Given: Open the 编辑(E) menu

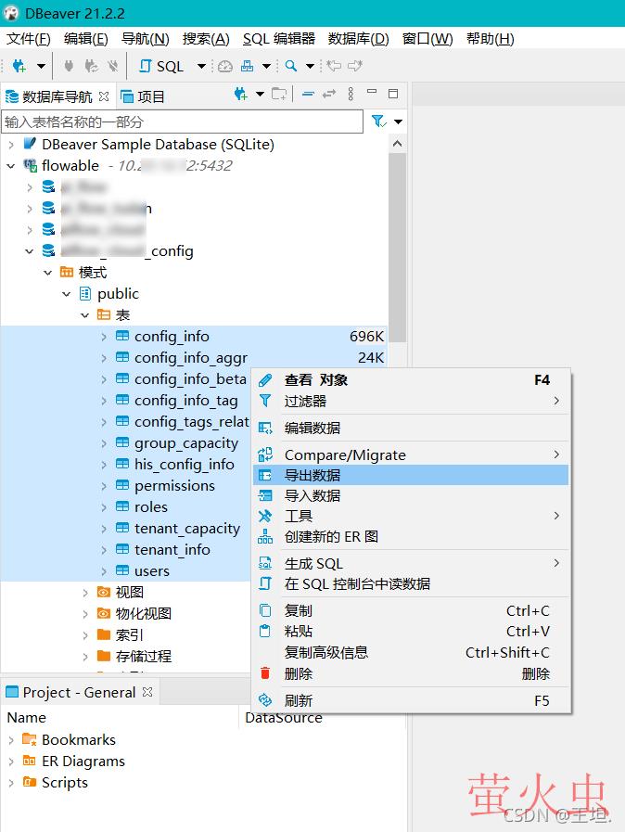Looking at the screenshot, I should click(x=85, y=39).
